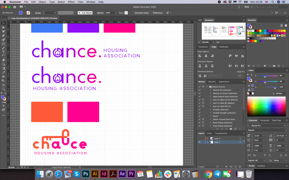Expand the Opacity 60 (selection) action
This screenshot has width=289, height=180.
[210, 90]
